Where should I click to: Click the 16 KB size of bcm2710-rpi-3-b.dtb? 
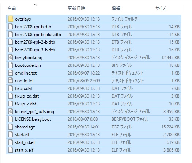174,50
